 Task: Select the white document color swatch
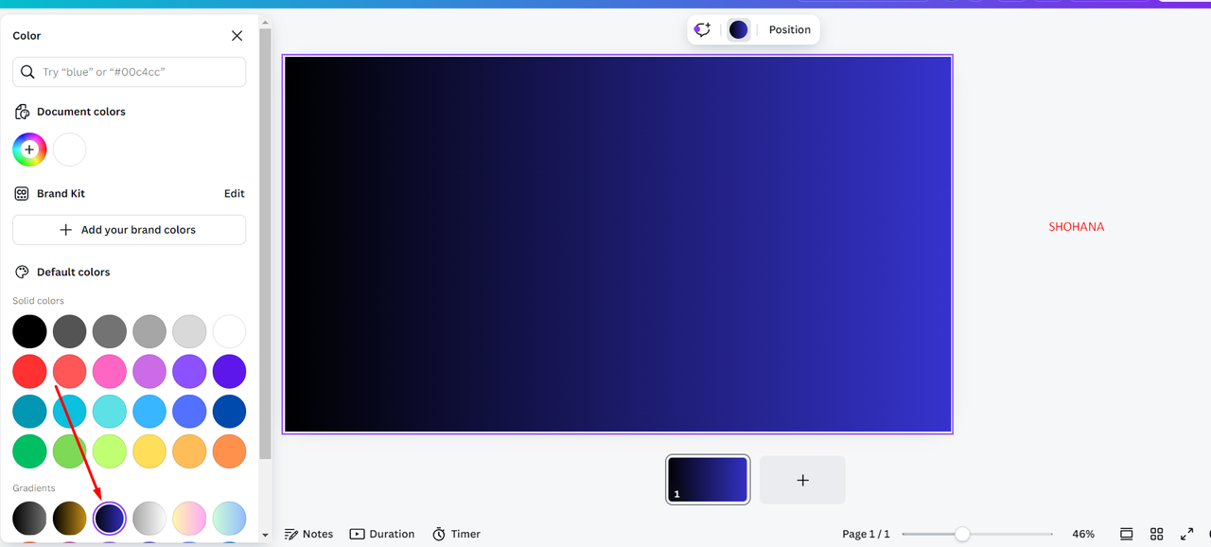tap(69, 150)
